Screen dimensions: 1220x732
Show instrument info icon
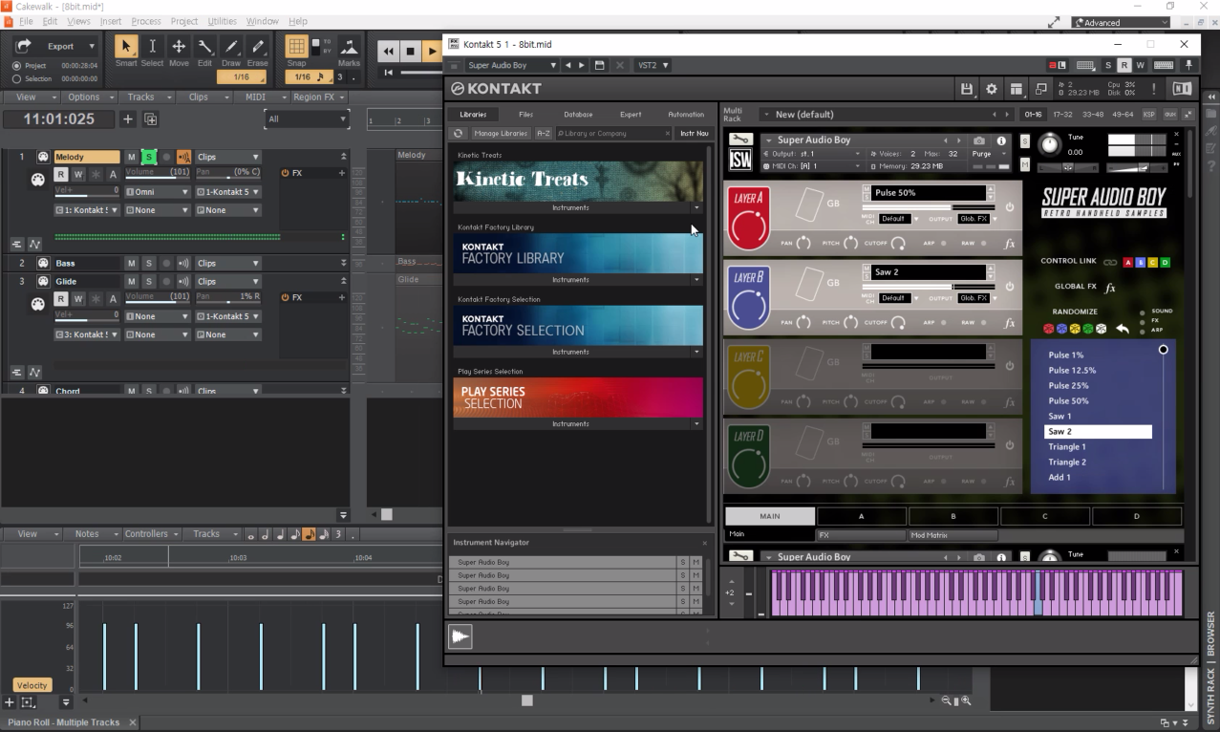click(1001, 140)
